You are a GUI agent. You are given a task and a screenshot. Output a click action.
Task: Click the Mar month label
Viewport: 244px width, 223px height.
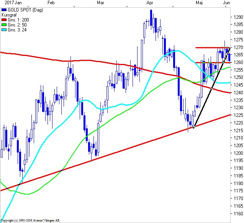(x=101, y=3)
